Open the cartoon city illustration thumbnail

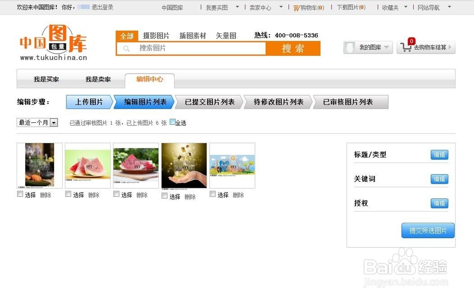point(232,165)
